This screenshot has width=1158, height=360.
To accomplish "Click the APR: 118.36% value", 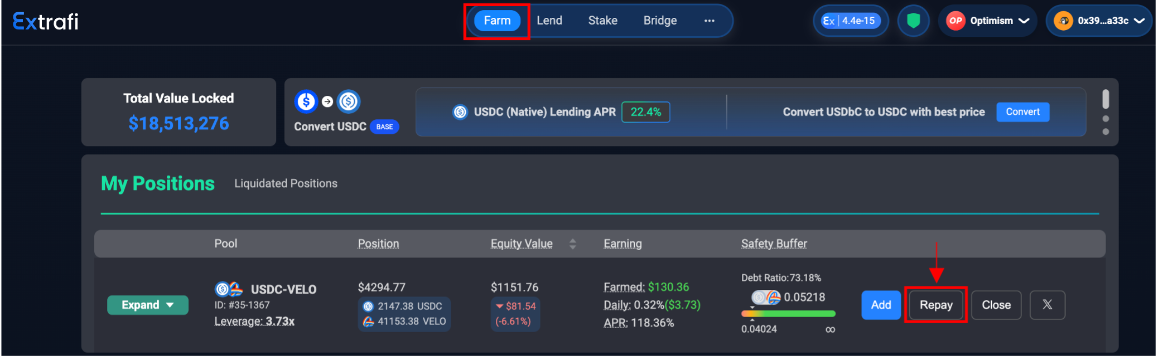I will click(x=639, y=323).
